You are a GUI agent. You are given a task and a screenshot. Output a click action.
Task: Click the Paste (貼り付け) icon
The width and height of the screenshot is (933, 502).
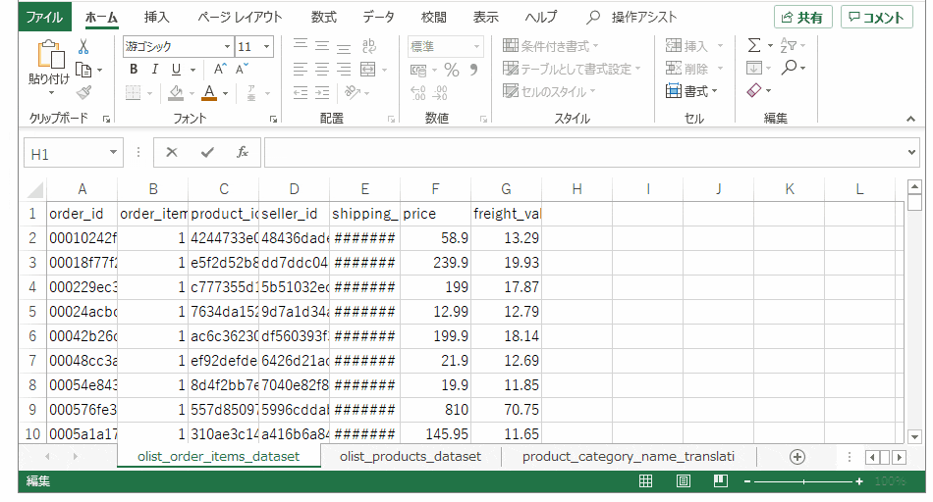pos(50,55)
